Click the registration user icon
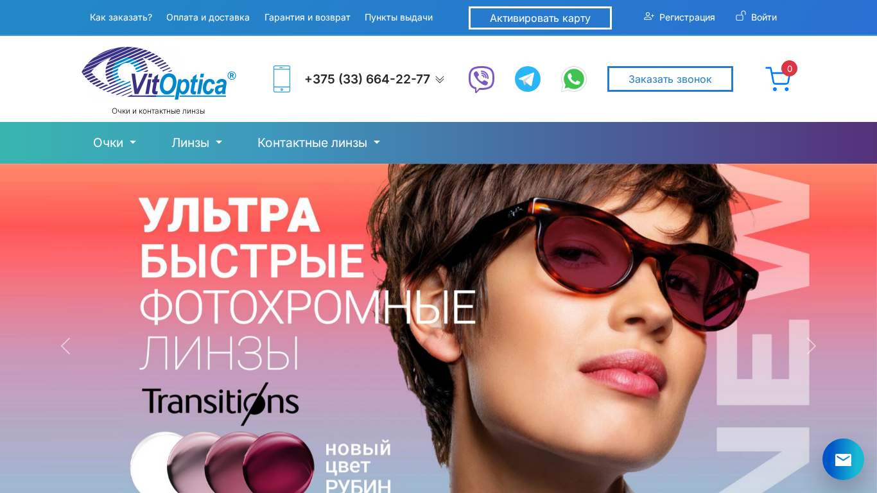The image size is (877, 493). pyautogui.click(x=649, y=17)
